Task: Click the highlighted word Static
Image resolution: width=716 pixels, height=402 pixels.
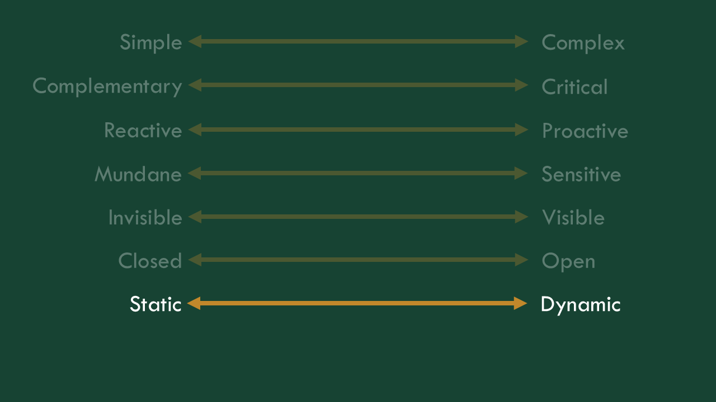Action: coord(156,304)
